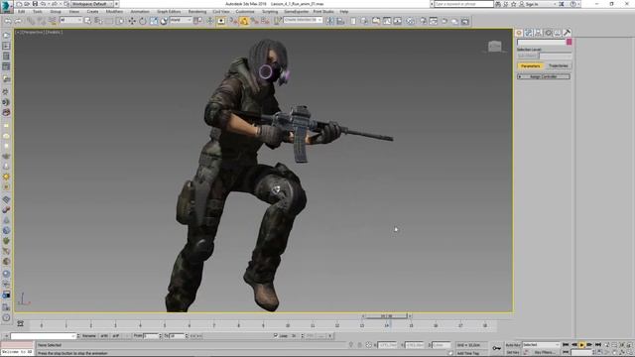Screen dimensions: 635x357
Task: Open the selection filter All dropdown
Action: pos(70,20)
